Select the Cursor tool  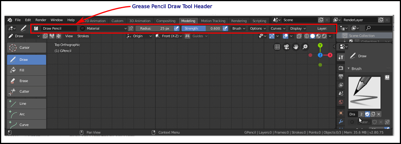(x=27, y=47)
